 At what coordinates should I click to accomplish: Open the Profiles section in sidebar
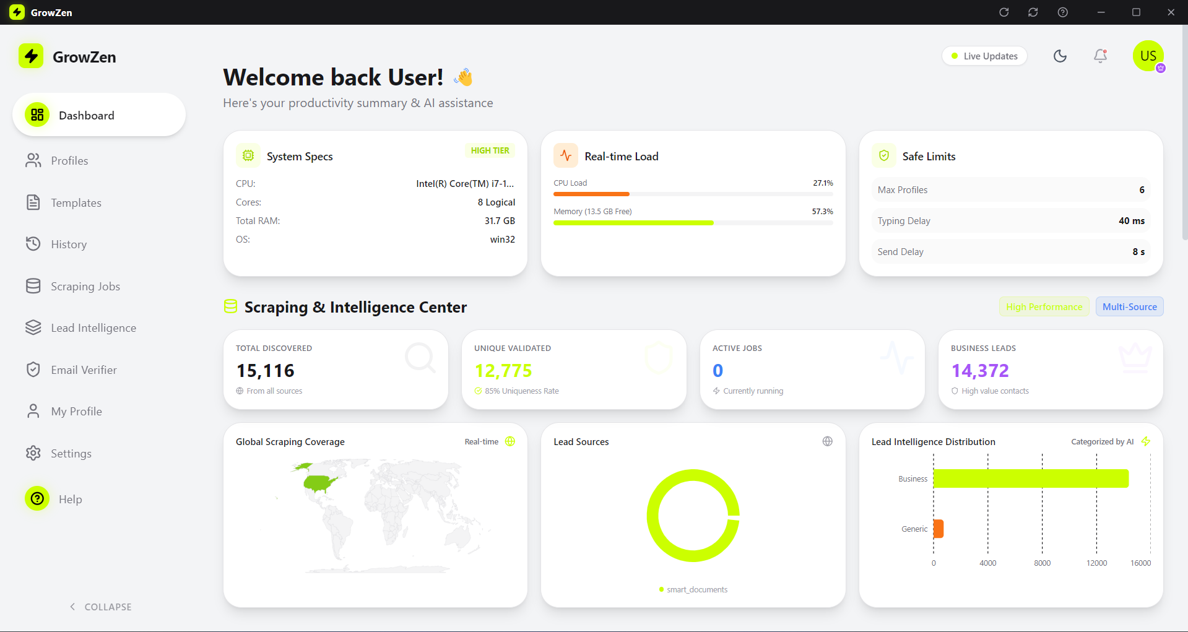tap(69, 160)
